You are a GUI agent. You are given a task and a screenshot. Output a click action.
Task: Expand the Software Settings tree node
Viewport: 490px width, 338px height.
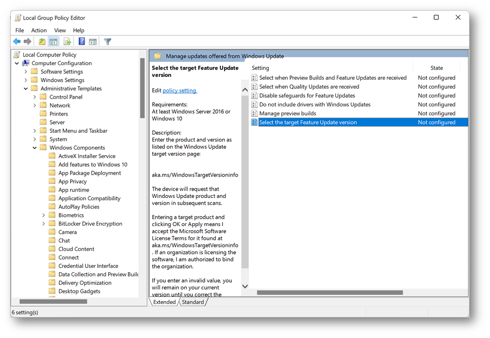[x=26, y=72]
